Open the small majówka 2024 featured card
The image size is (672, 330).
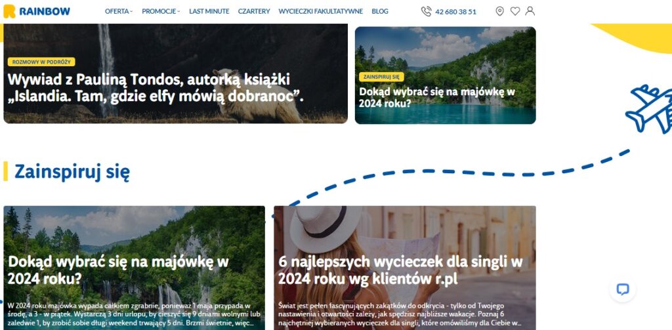[446, 75]
